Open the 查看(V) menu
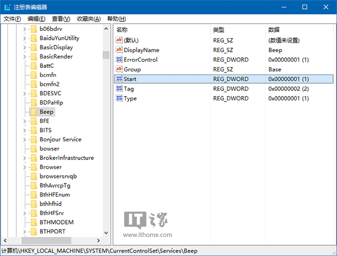The width and height of the screenshot is (337, 256). [61, 19]
